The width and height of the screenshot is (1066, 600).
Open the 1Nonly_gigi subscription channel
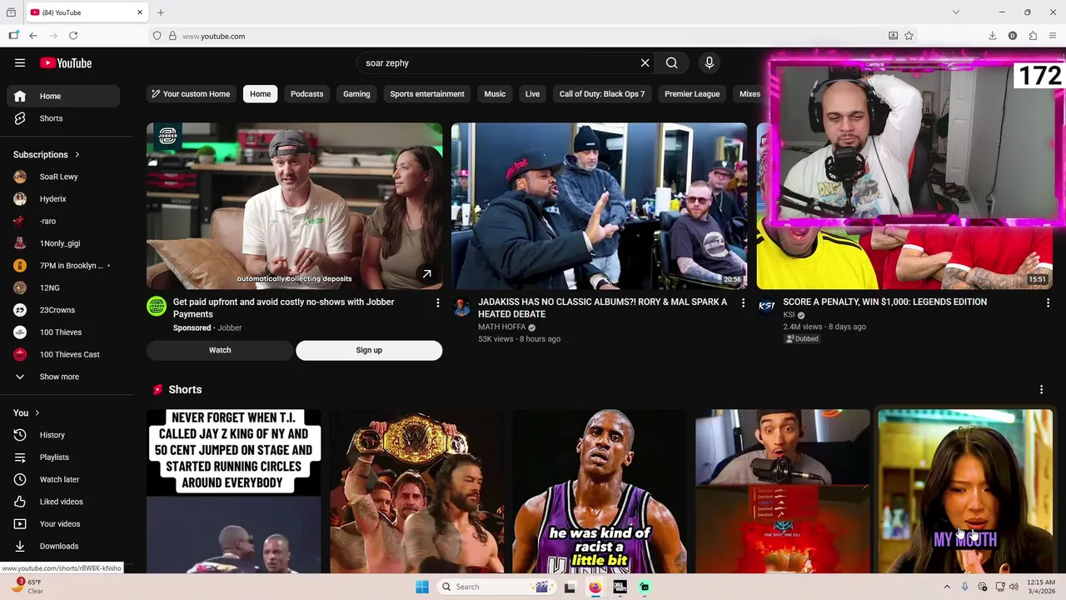pos(63,243)
